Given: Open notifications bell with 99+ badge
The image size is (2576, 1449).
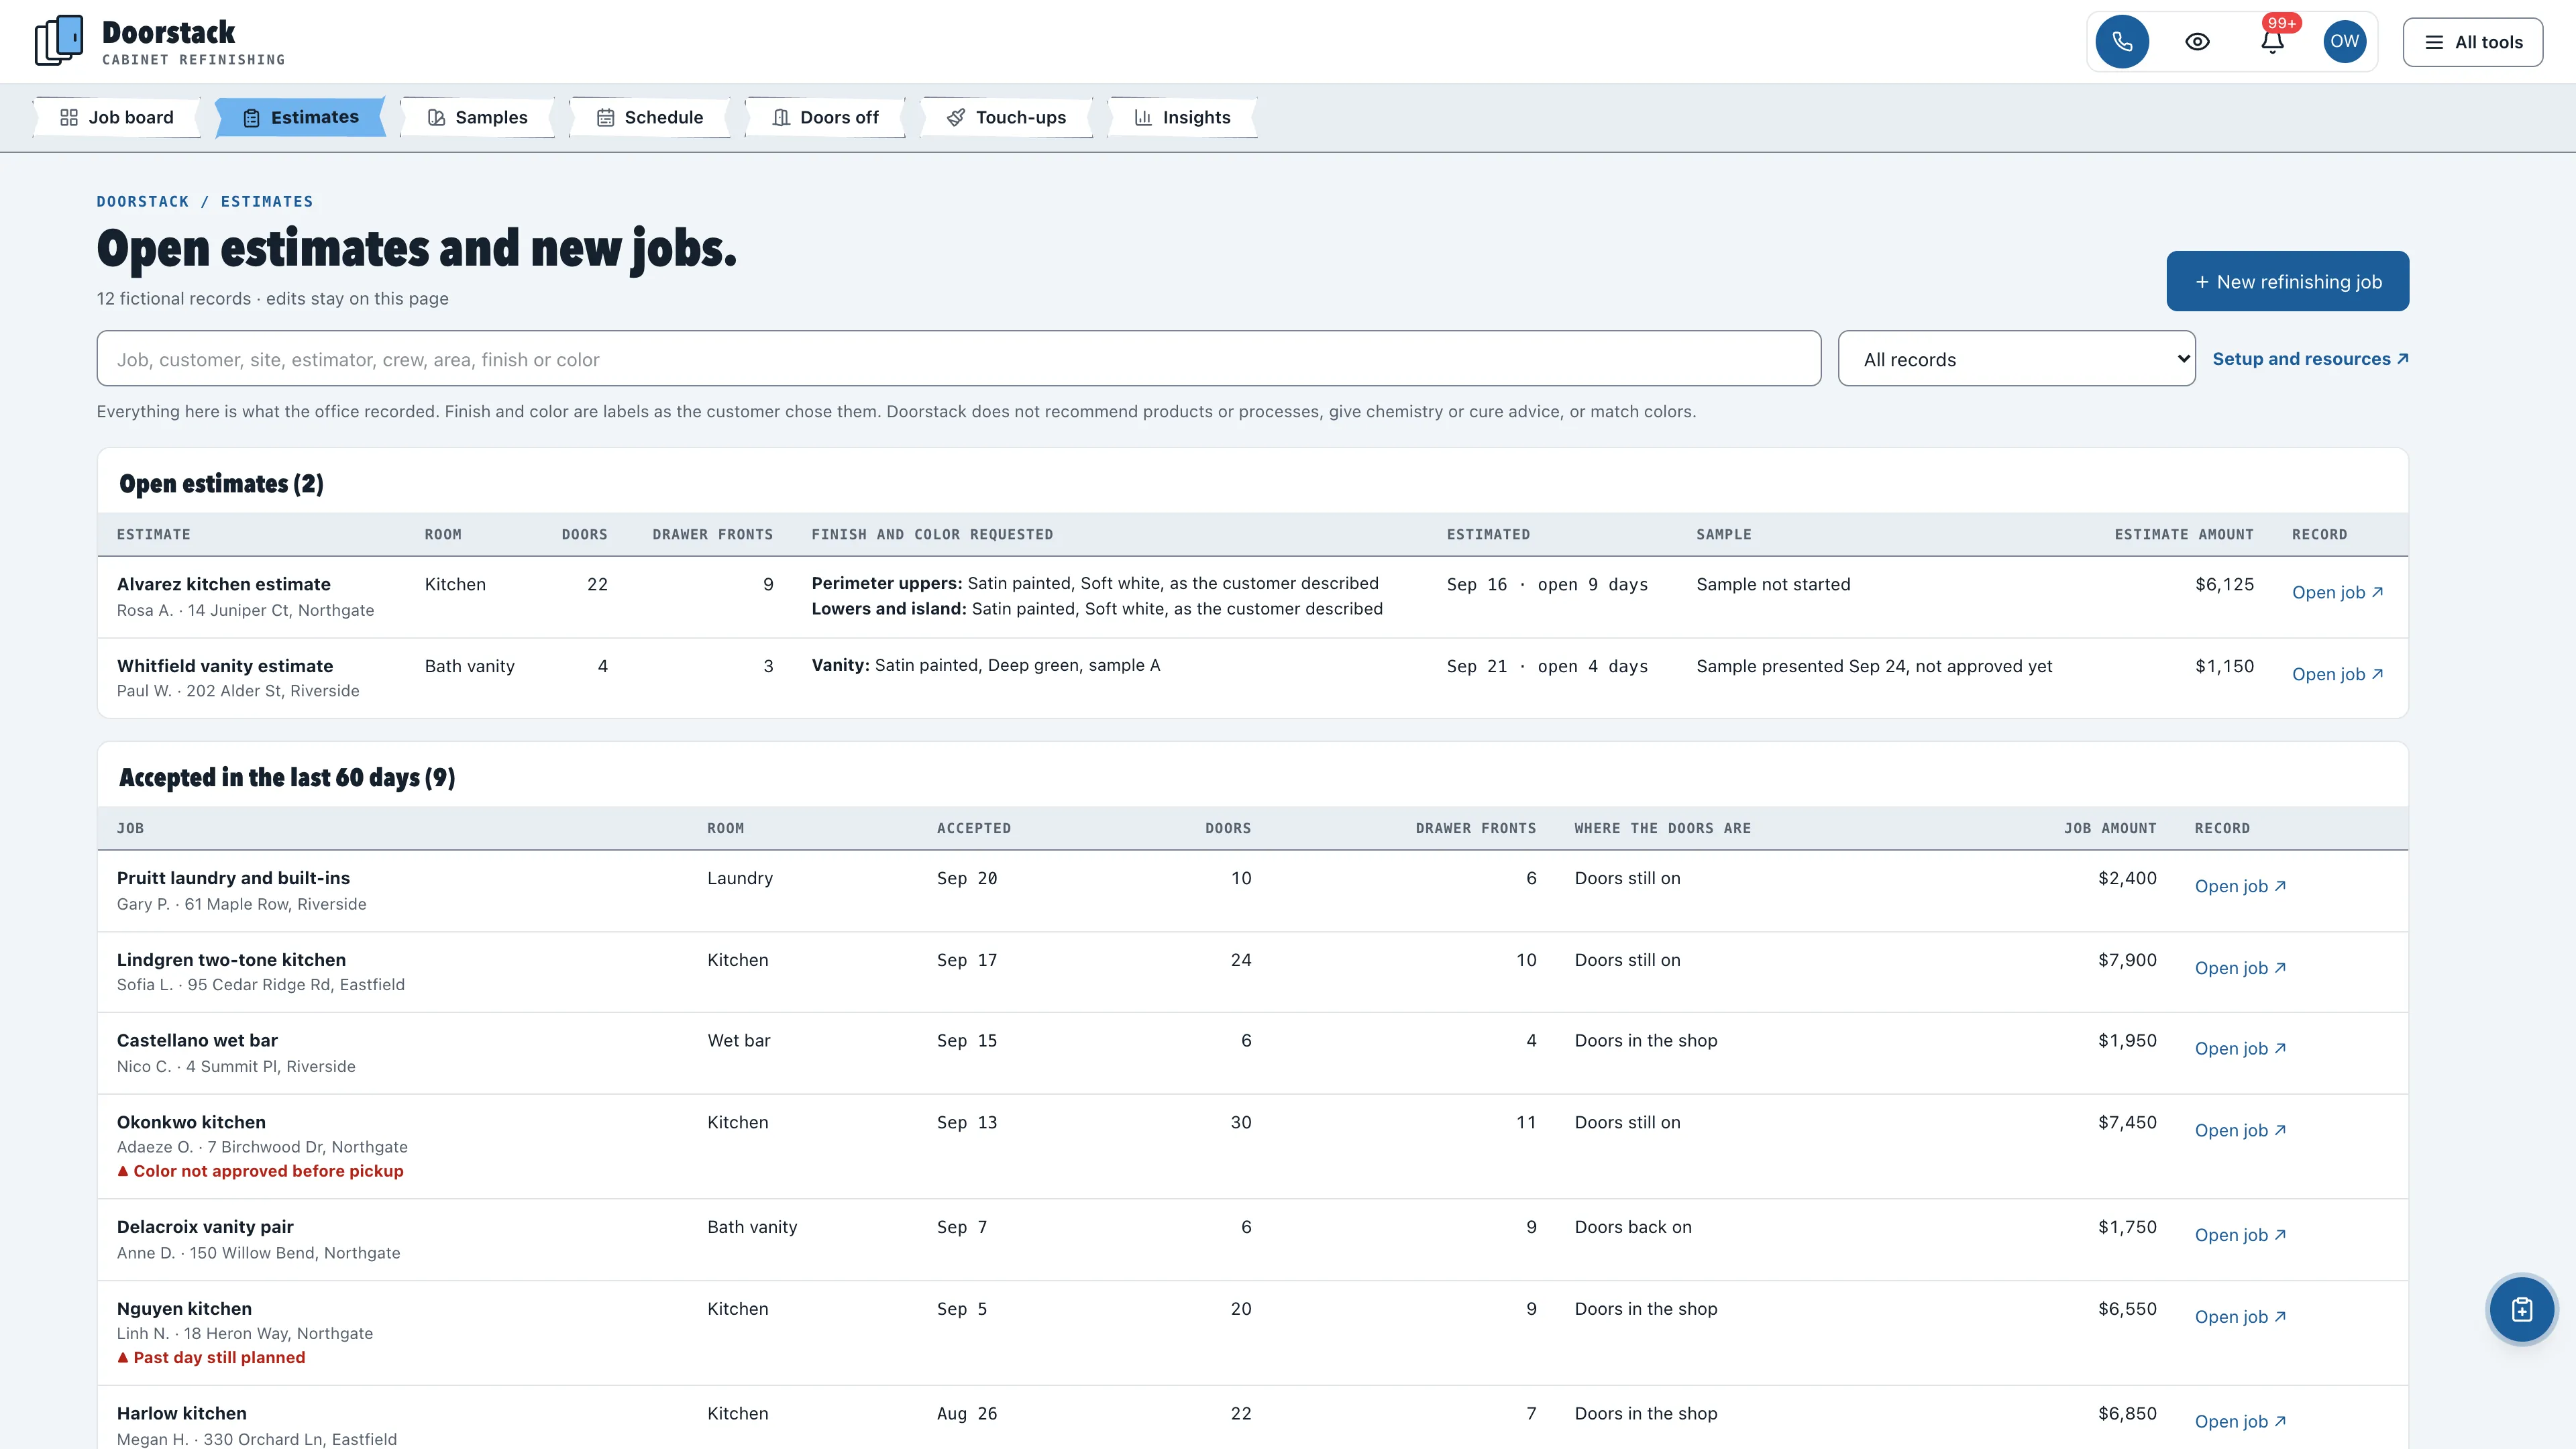Looking at the screenshot, I should coord(2272,42).
